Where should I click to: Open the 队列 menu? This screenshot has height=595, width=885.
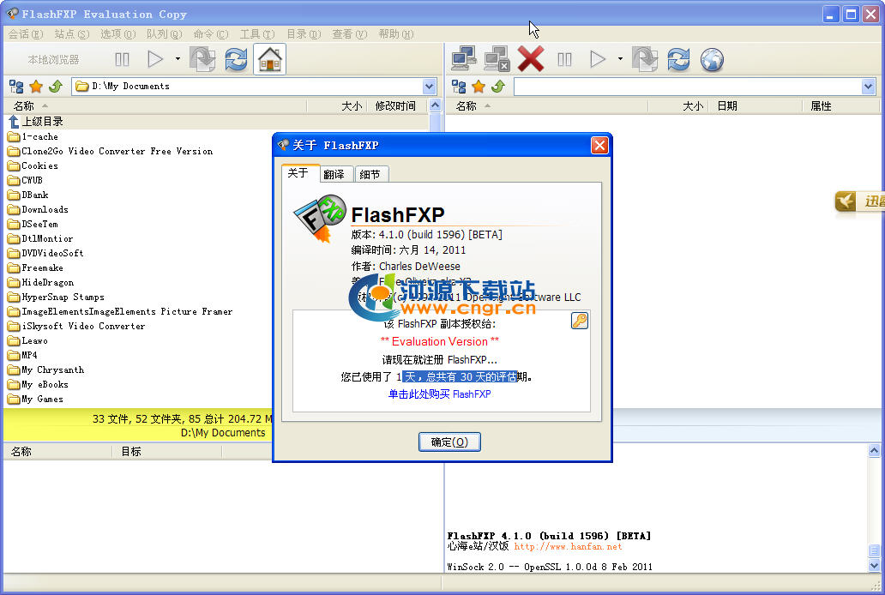[x=165, y=34]
